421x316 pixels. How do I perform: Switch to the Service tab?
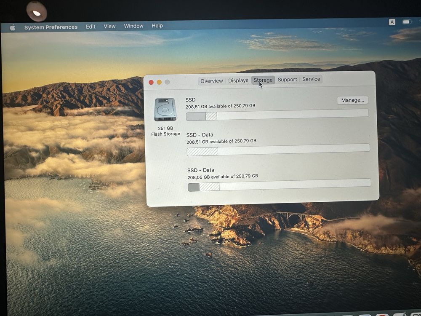click(311, 79)
